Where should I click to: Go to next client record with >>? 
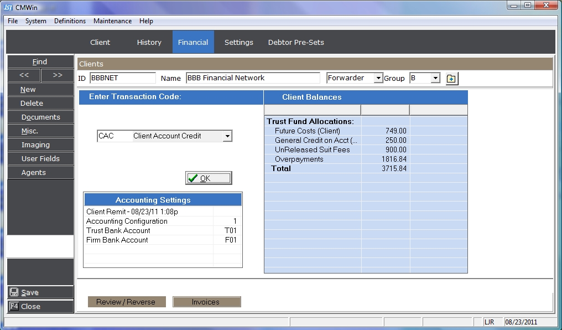pyautogui.click(x=57, y=75)
